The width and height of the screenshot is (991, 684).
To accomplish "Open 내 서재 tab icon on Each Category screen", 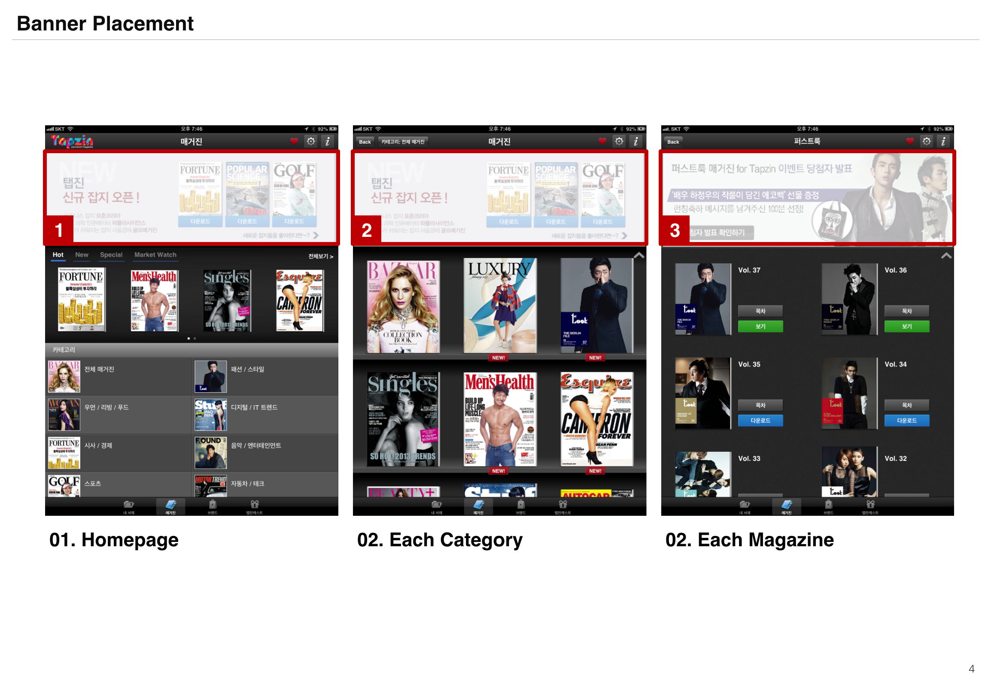I will point(437,507).
